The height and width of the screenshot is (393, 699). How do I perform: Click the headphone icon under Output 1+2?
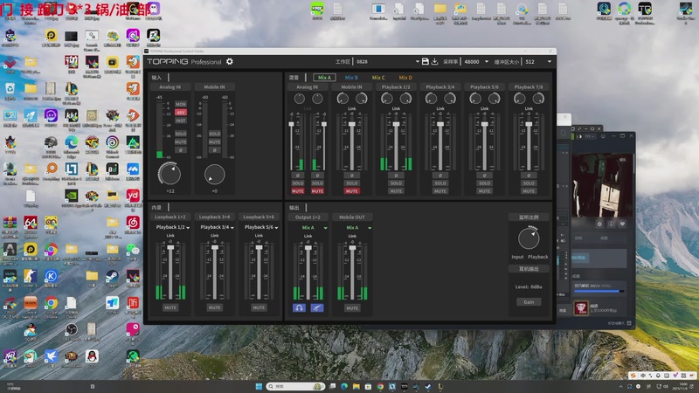pos(299,307)
